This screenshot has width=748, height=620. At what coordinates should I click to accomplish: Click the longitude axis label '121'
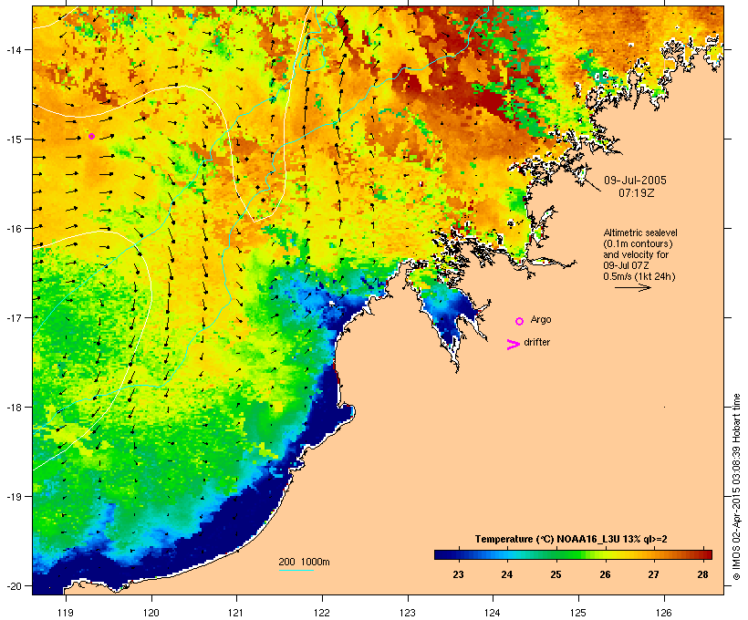[x=236, y=613]
